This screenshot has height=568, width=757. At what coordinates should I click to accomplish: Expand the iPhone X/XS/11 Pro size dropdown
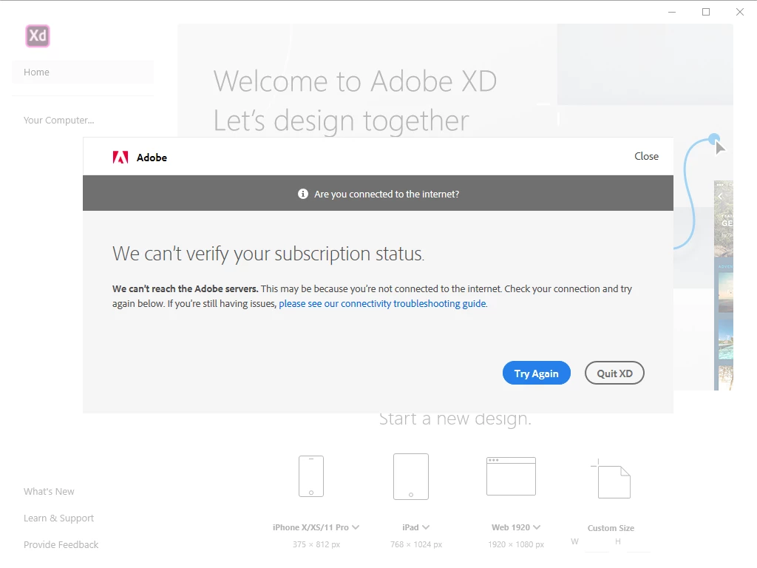click(356, 527)
